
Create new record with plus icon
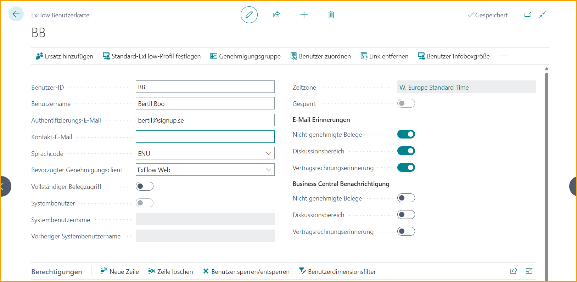pos(304,15)
